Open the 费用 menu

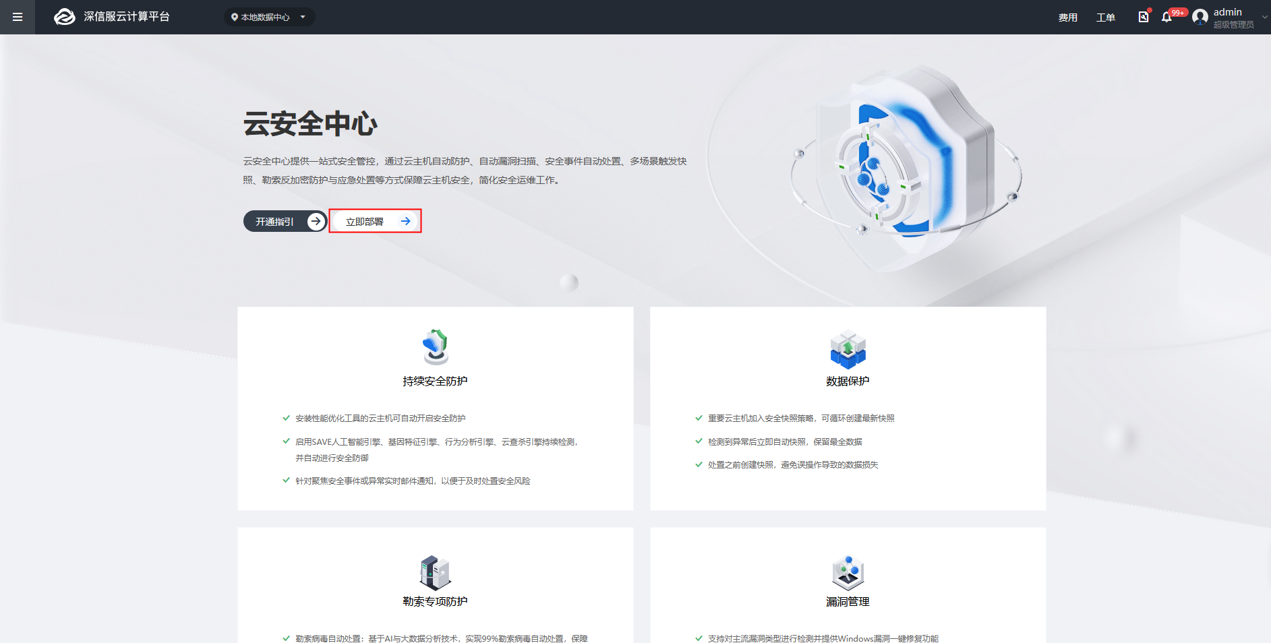click(x=1067, y=18)
